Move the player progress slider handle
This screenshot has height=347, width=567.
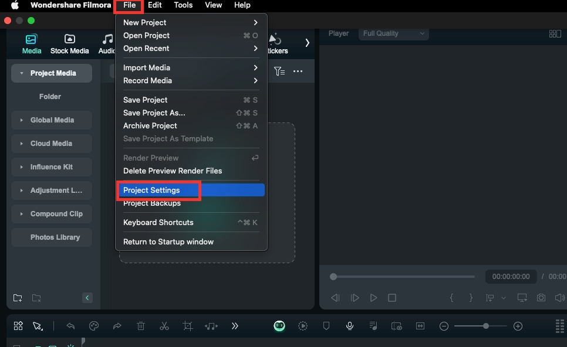coord(333,277)
